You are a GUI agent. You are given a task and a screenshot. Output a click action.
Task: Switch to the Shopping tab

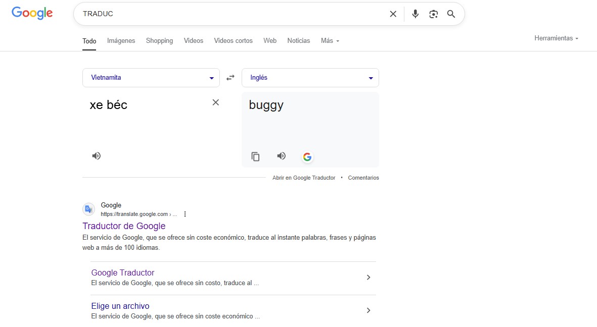[159, 41]
